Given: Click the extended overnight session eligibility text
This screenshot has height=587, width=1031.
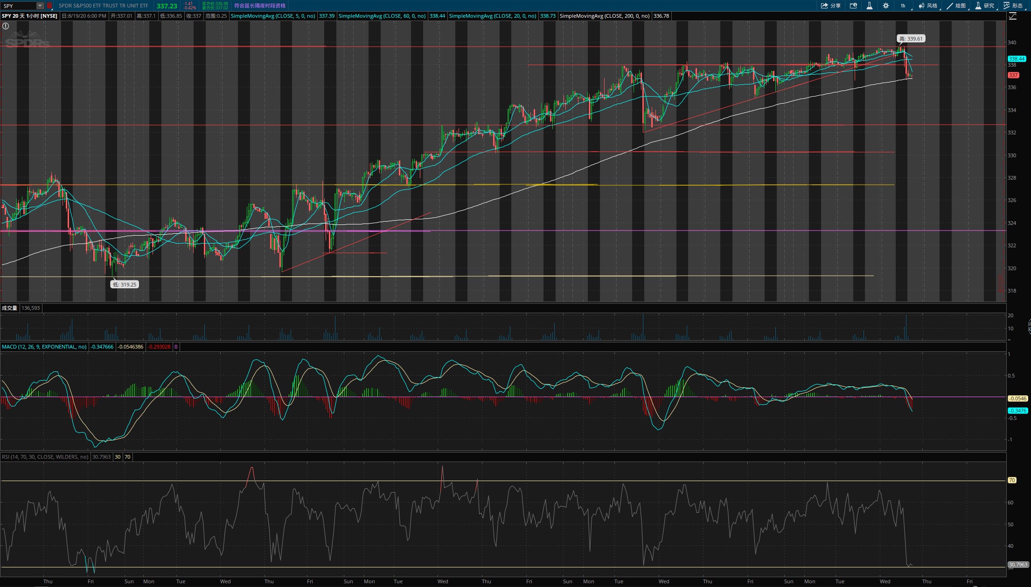Looking at the screenshot, I should tap(259, 6).
